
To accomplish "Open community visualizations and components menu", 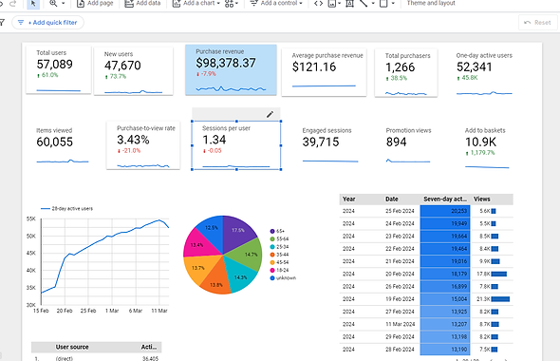I will tap(232, 3).
